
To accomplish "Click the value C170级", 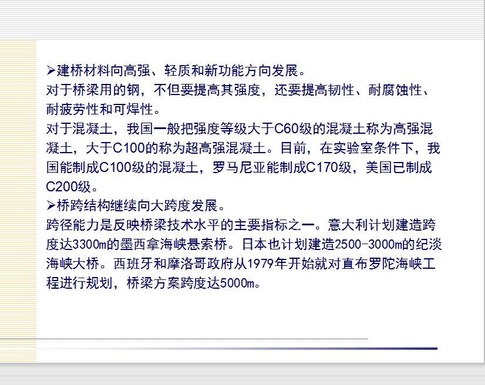I will (x=329, y=167).
